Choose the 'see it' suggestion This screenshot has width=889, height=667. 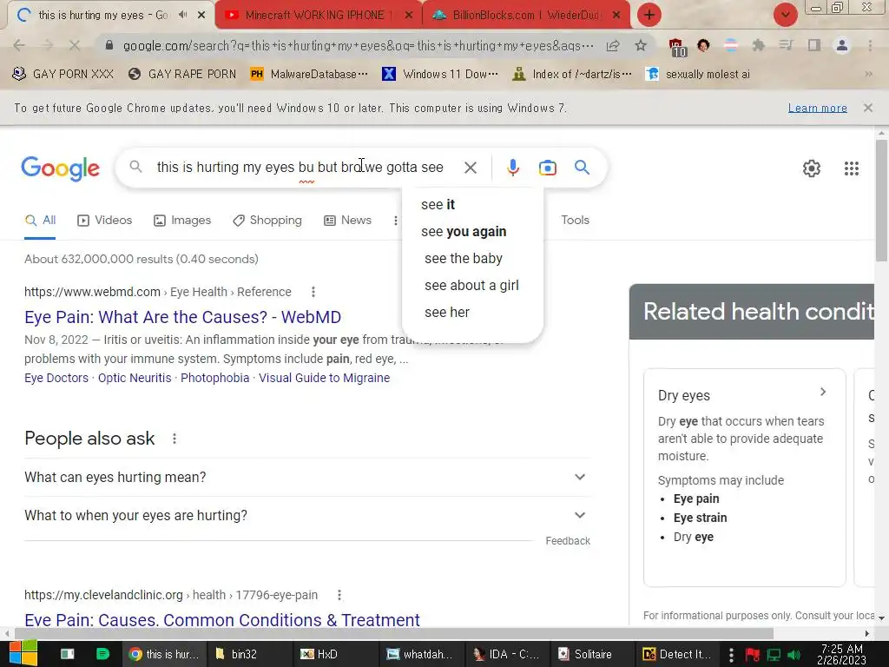(472, 205)
